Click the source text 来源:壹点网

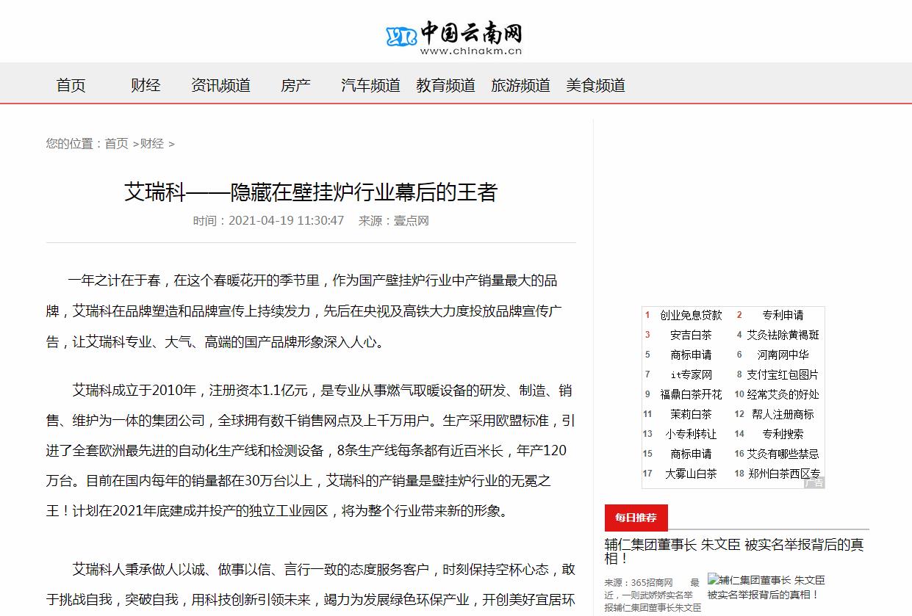tap(393, 220)
